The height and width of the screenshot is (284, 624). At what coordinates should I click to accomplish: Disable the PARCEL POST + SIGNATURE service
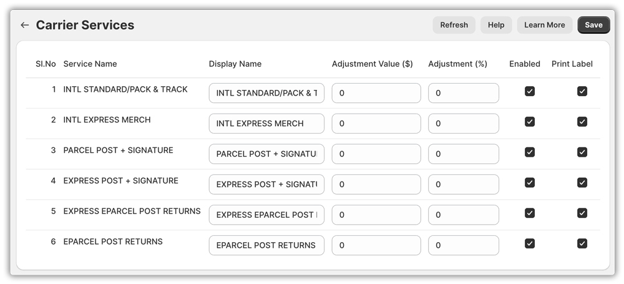[529, 152]
